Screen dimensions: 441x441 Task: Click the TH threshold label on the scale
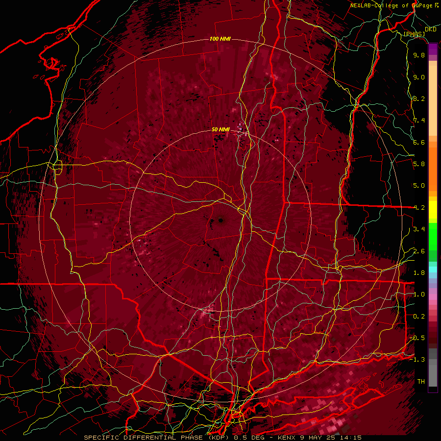tap(421, 382)
